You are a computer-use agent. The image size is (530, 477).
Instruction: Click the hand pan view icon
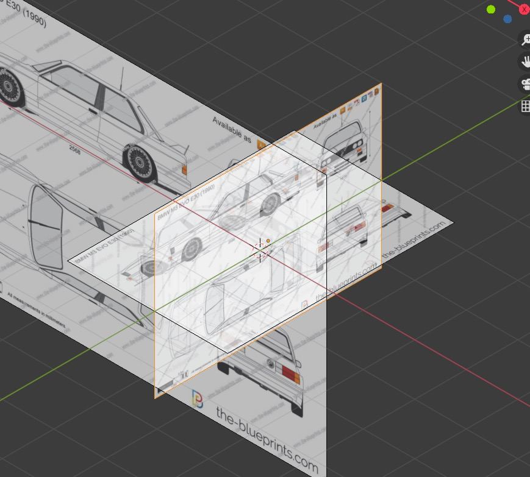[526, 62]
